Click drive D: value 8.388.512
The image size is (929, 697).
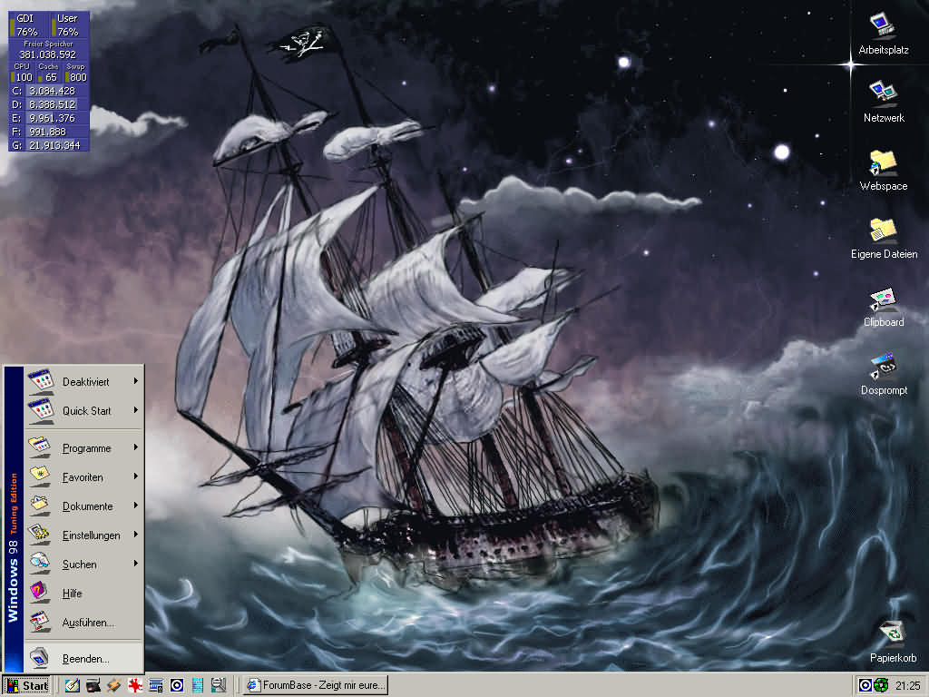(x=52, y=105)
